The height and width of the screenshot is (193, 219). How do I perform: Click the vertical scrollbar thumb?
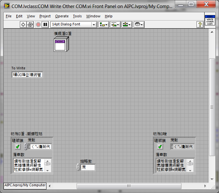pyautogui.click(x=212, y=107)
